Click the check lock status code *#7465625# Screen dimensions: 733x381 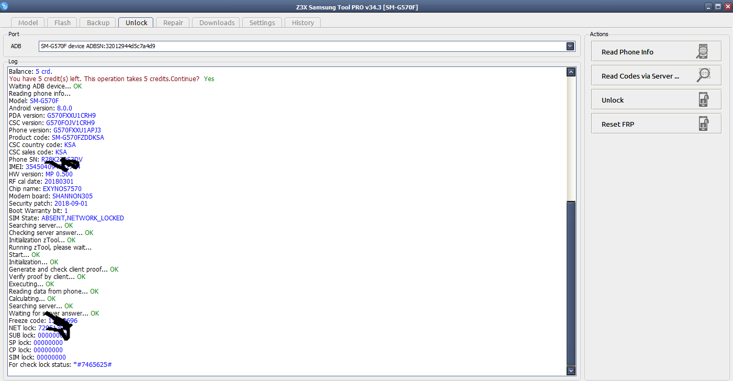coord(92,364)
